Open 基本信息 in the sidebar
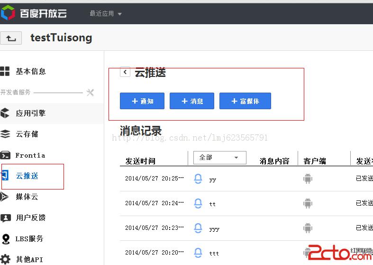This screenshot has width=373, height=265. pos(31,71)
